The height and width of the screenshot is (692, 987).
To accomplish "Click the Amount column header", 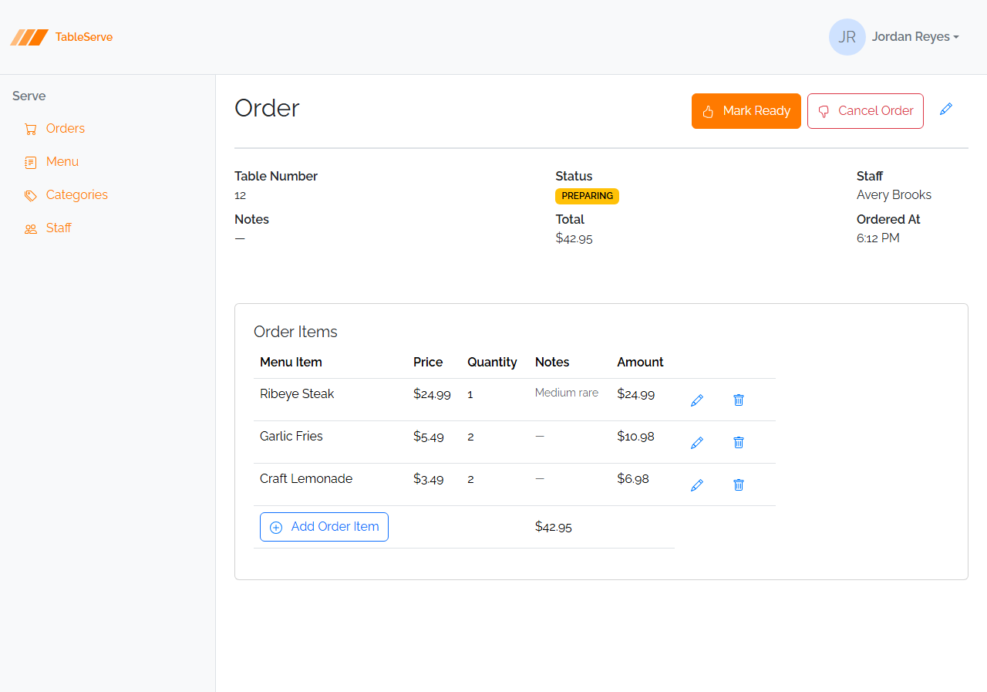I will point(640,363).
